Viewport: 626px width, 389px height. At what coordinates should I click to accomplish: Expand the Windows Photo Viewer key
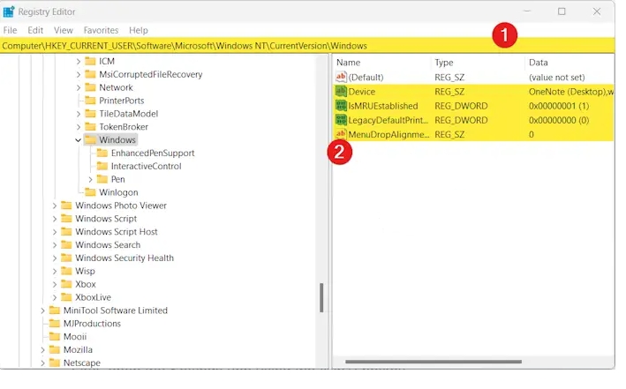click(54, 206)
